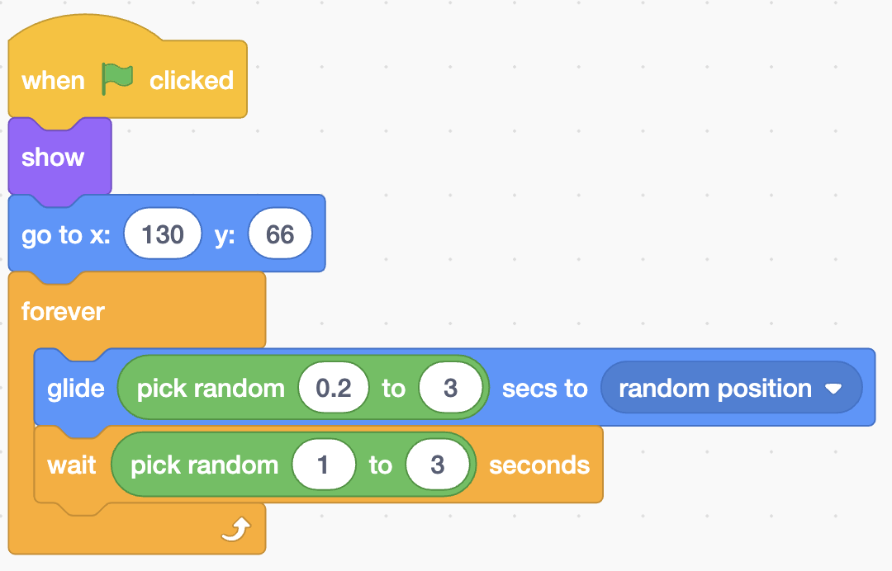
Task: Click the glide word on the glide block
Action: [x=76, y=389]
